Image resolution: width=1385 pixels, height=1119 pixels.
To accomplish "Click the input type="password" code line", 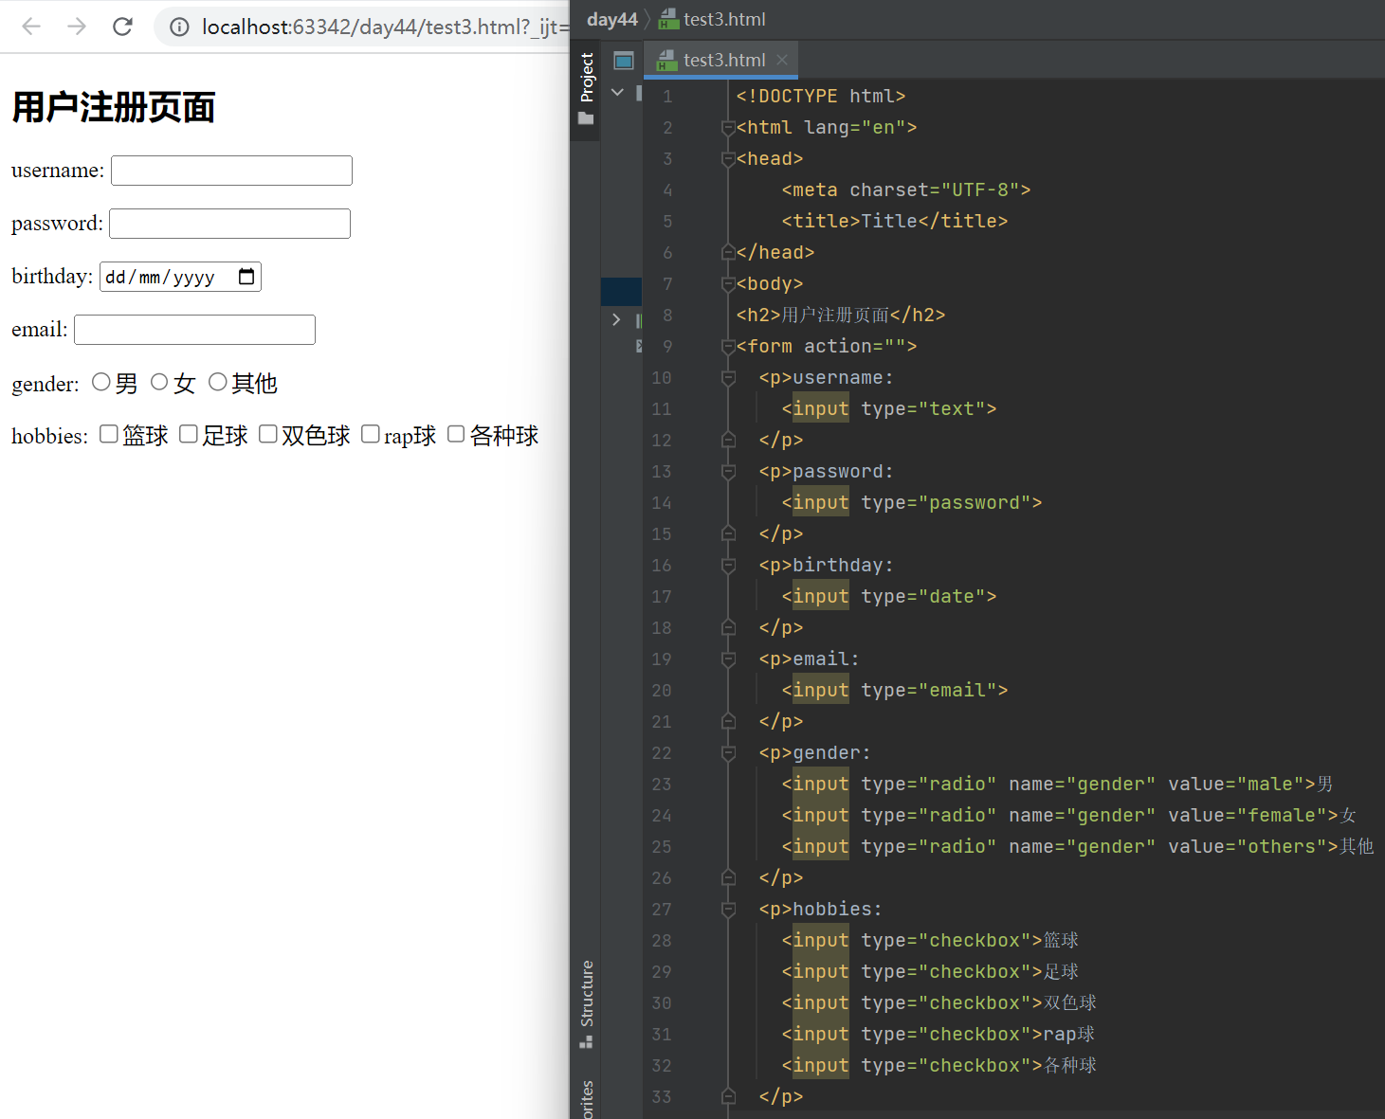I will (x=912, y=503).
